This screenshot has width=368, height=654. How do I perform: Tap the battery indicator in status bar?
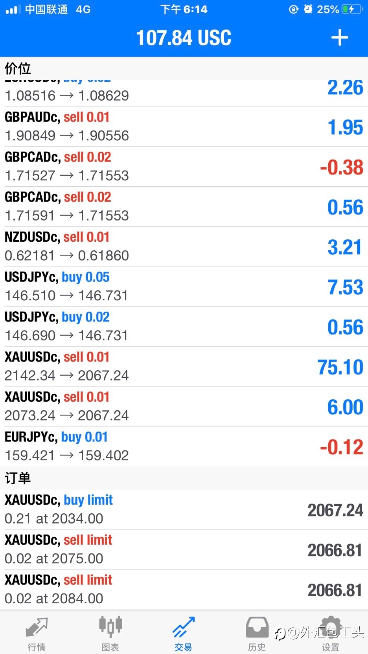point(352,9)
